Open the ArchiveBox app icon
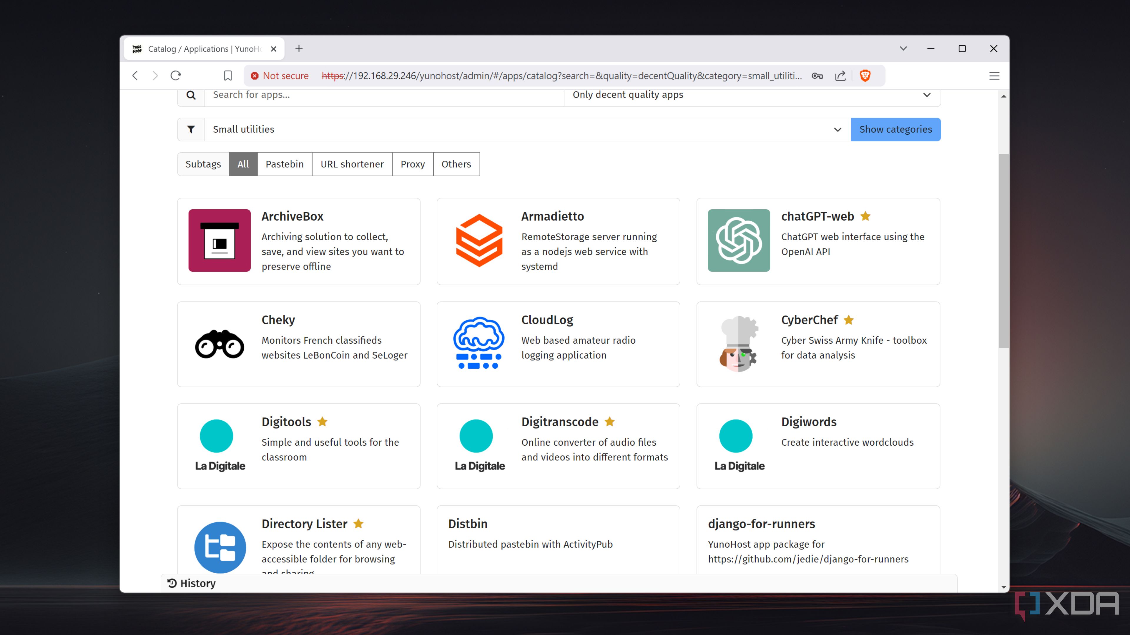Viewport: 1130px width, 635px height. pos(219,240)
